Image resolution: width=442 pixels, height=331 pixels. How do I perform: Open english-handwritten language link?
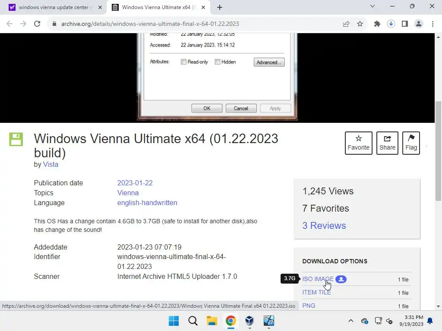click(x=147, y=203)
